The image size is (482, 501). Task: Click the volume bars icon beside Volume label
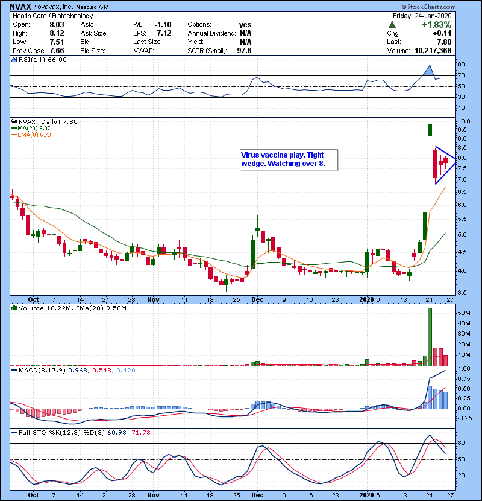click(14, 308)
